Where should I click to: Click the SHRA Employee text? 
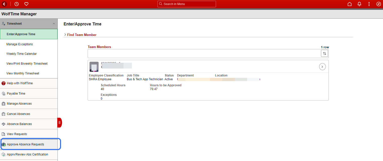100,79
